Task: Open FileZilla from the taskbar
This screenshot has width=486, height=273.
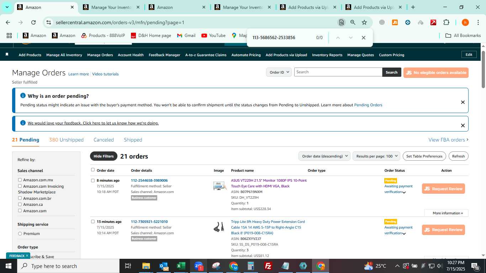Action: [269, 266]
